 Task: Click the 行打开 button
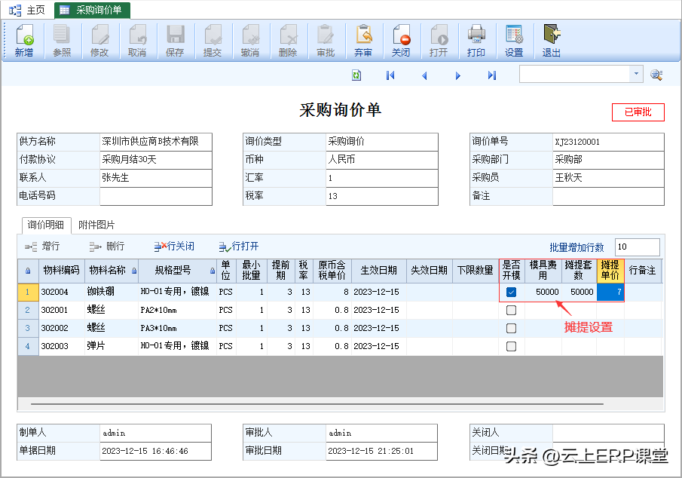239,247
